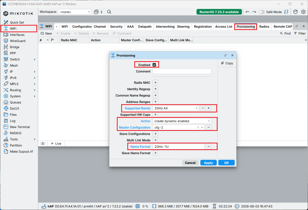The width and height of the screenshot is (308, 210).
Task: Sort by Radio MAC column header
Action: (x=74, y=40)
